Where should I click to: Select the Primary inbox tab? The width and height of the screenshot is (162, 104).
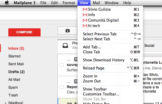coord(68,46)
